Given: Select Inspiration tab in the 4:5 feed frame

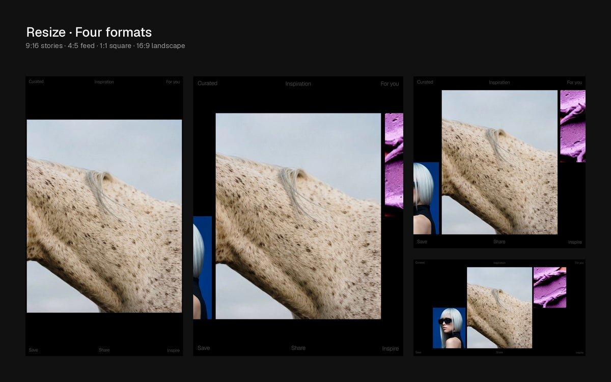Looking at the screenshot, I should [x=298, y=84].
